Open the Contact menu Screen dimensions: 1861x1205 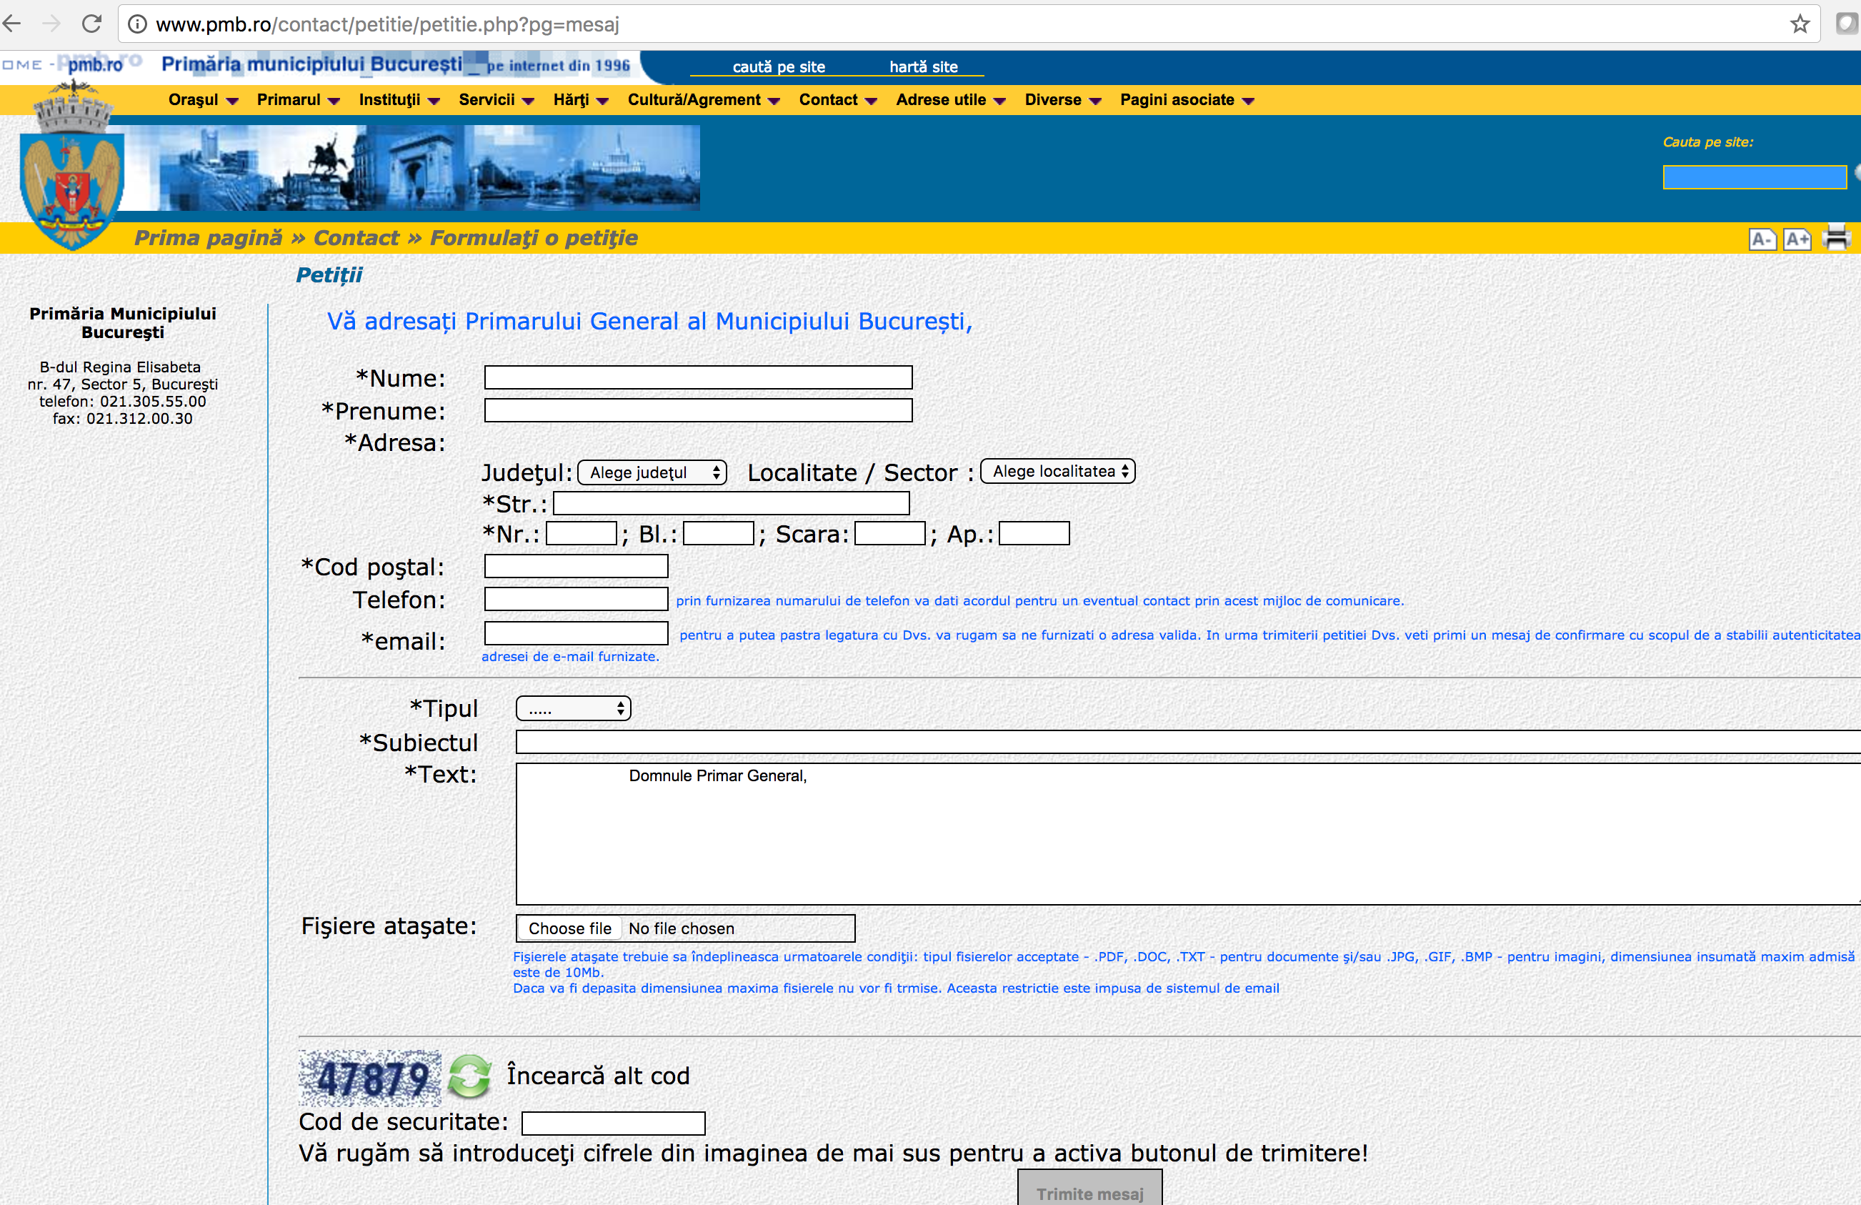pos(837,100)
